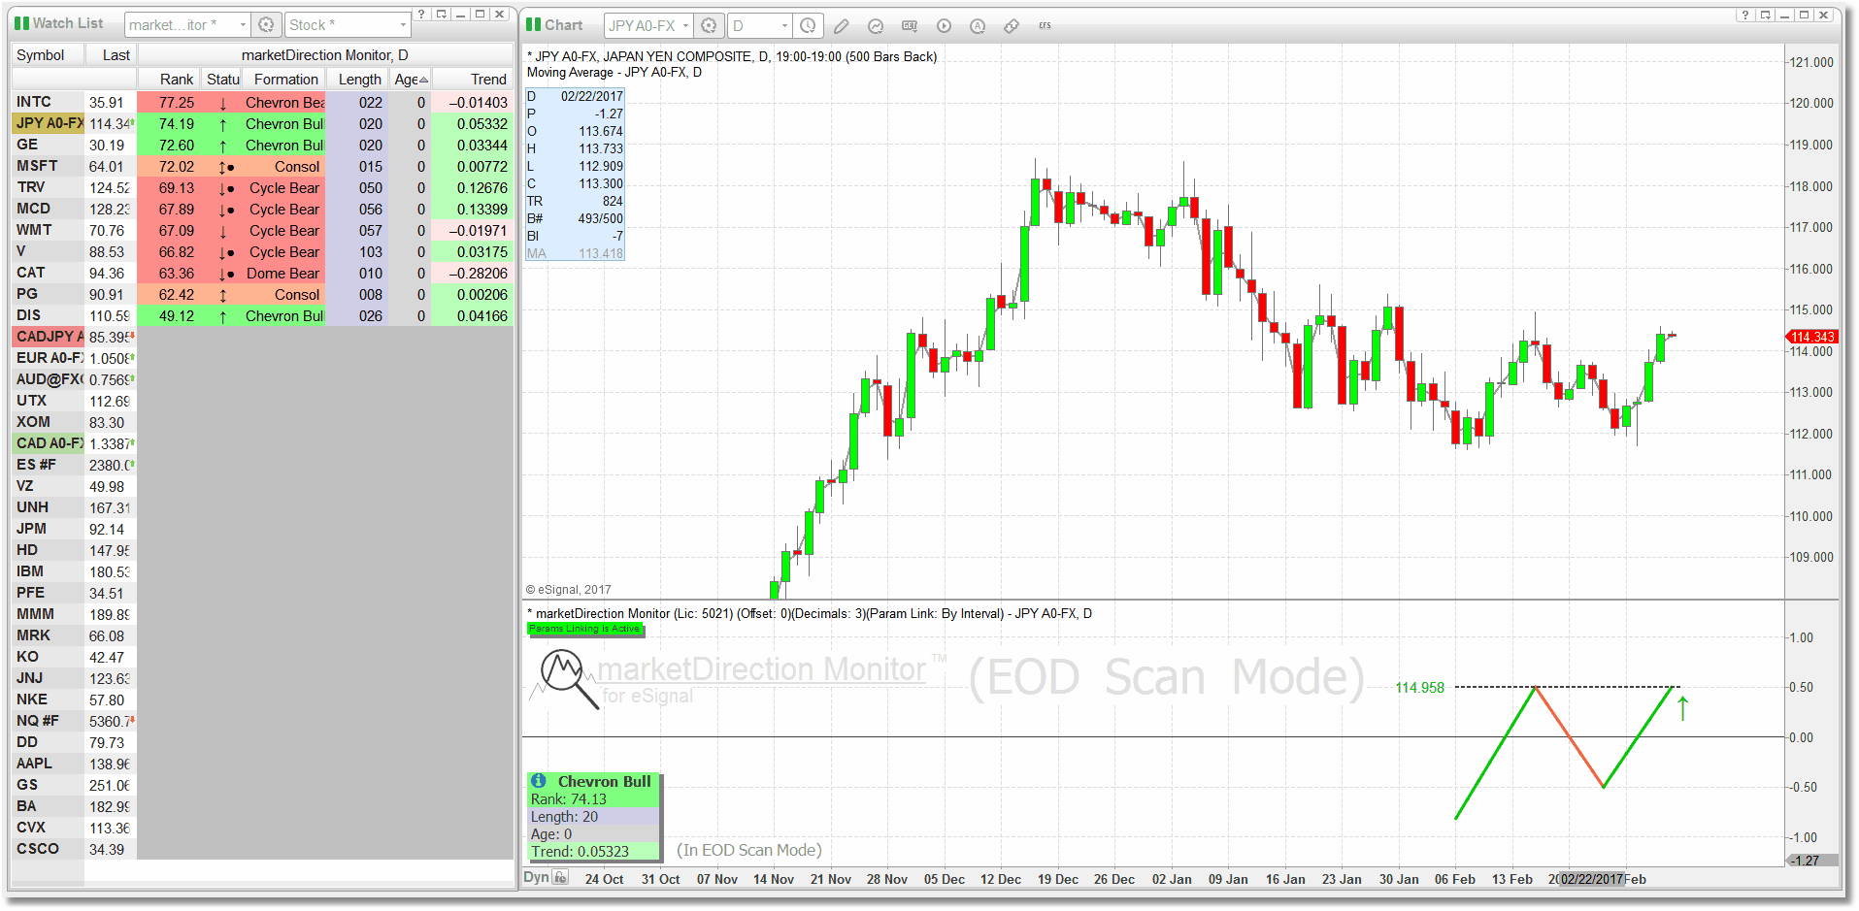Click the 114.958 level label in monitor pane
Screen dimensions: 1859x911
[x=1419, y=688]
